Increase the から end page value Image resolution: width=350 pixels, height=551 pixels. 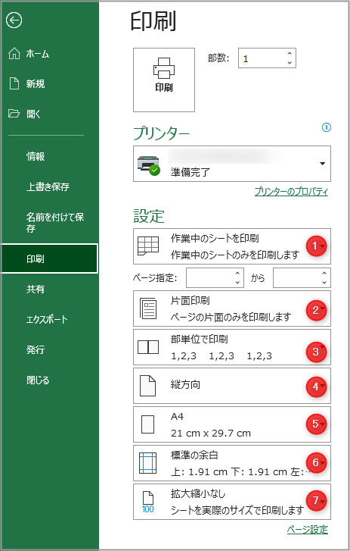(x=324, y=273)
